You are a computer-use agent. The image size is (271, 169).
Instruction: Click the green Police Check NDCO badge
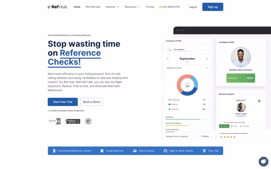241,78
